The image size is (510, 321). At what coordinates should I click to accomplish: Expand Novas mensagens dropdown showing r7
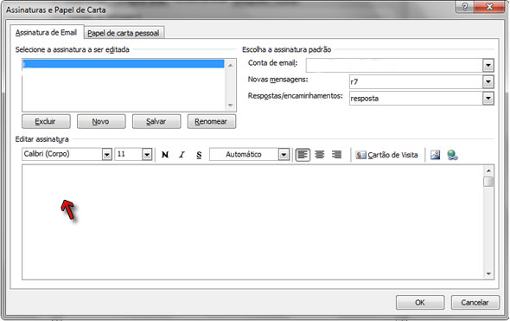tap(488, 81)
